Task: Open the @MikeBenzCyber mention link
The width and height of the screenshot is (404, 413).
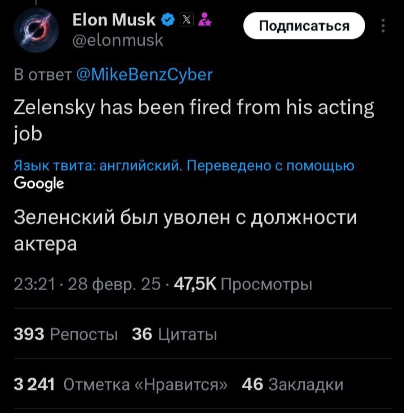Action: pyautogui.click(x=143, y=74)
